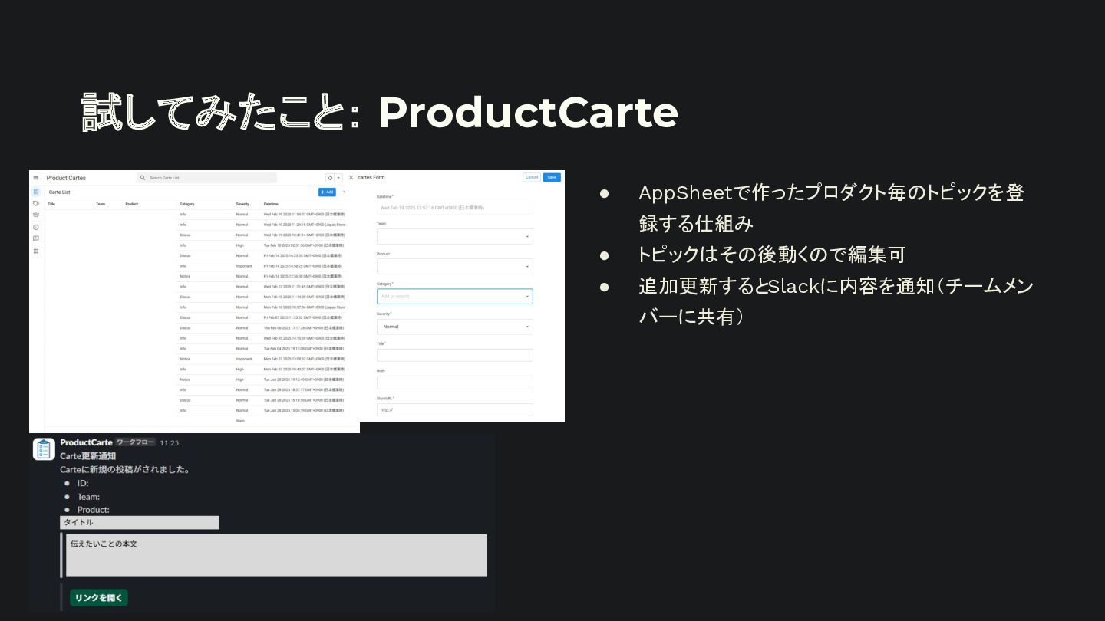Select the row dated Tue Feb 04 2025
The width and height of the screenshot is (1105, 621).
coord(195,349)
